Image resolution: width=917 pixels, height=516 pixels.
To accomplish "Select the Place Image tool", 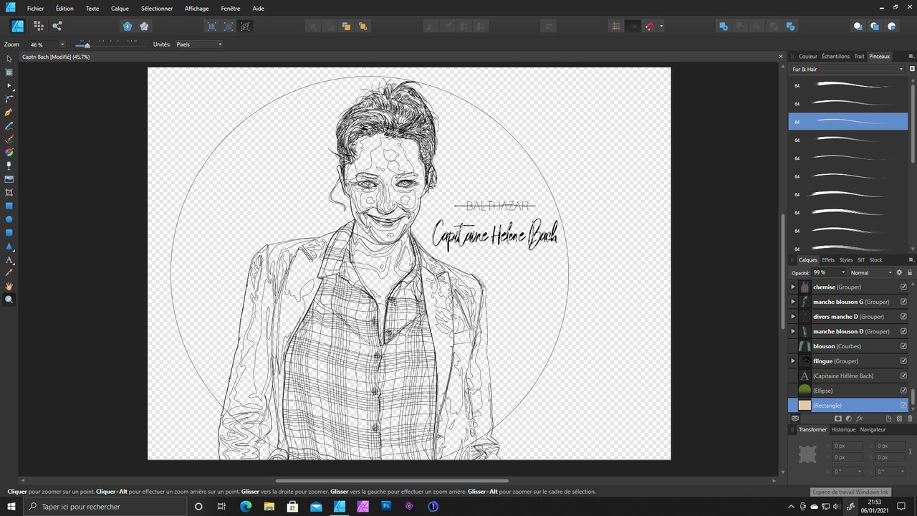I will pos(9,179).
